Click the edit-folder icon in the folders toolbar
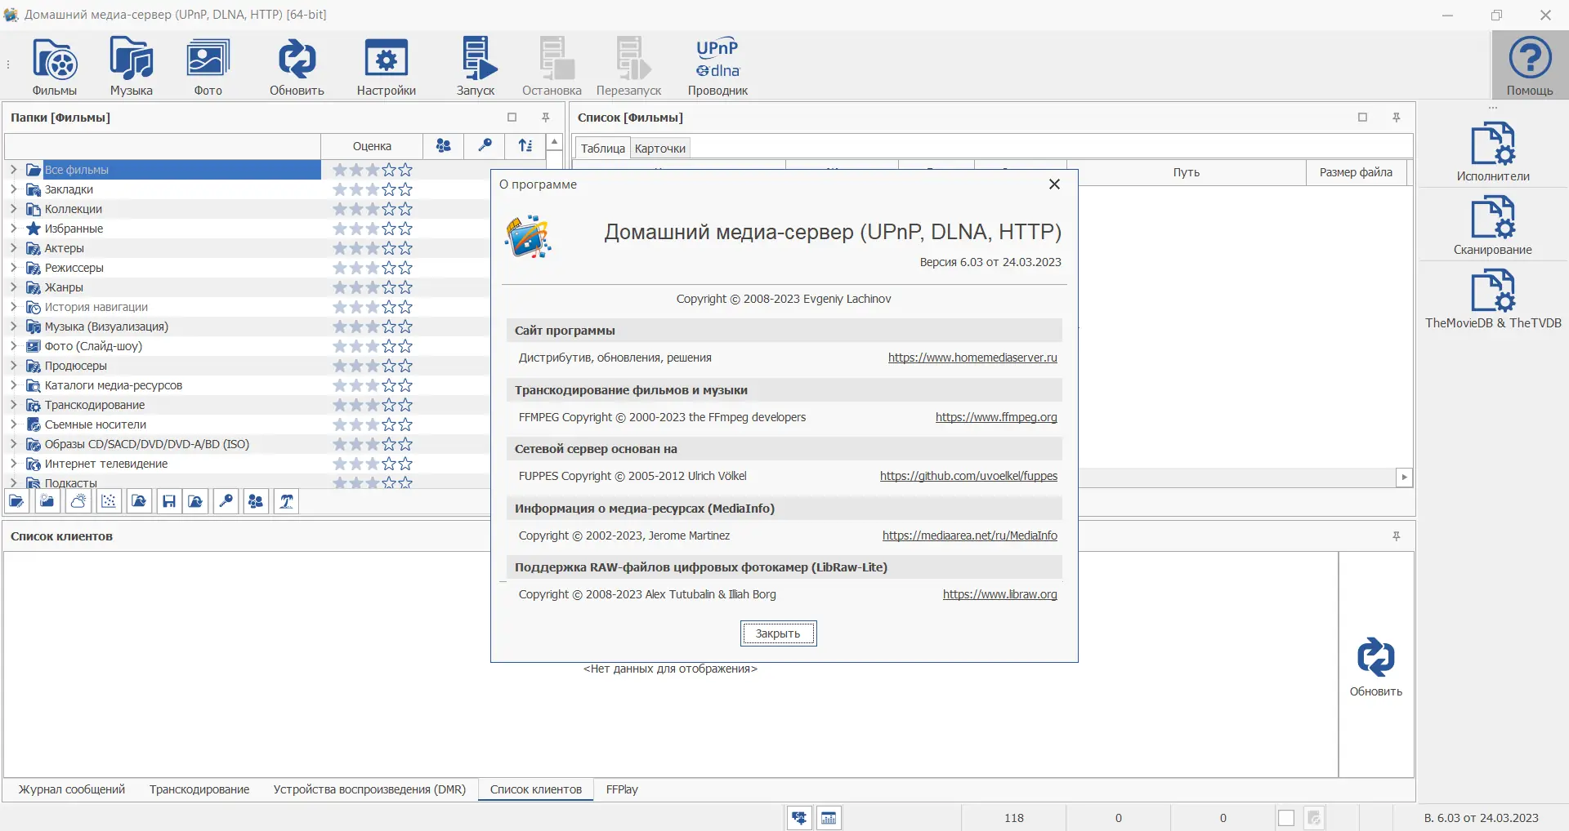 tap(16, 501)
